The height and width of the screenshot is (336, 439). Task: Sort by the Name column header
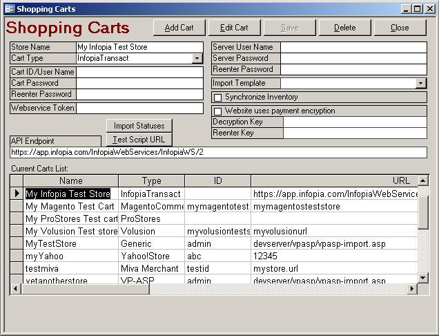[71, 181]
